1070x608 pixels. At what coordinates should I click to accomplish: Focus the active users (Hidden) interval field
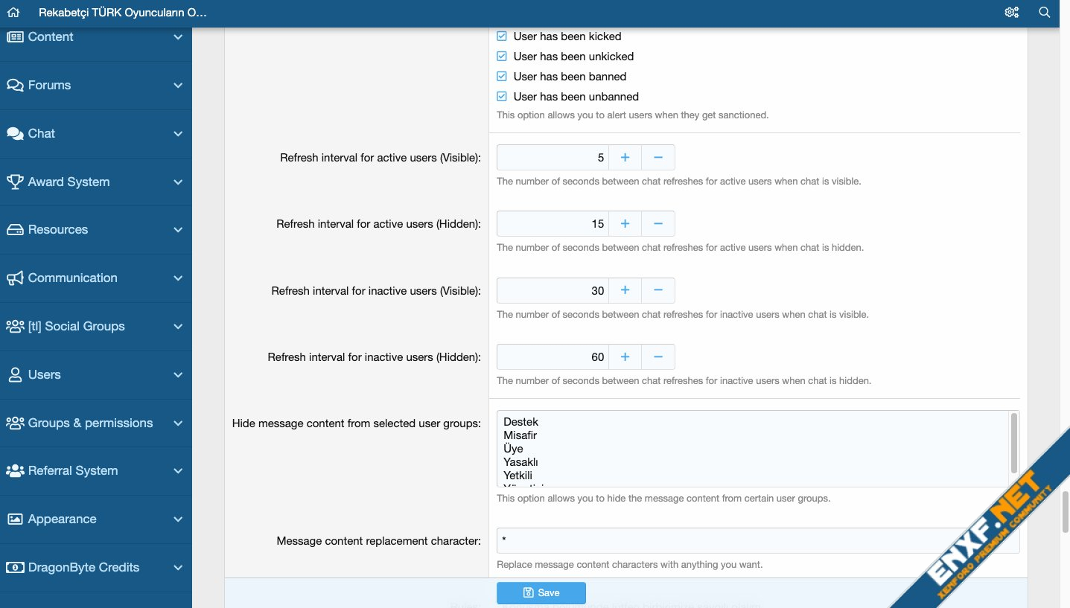tap(552, 224)
